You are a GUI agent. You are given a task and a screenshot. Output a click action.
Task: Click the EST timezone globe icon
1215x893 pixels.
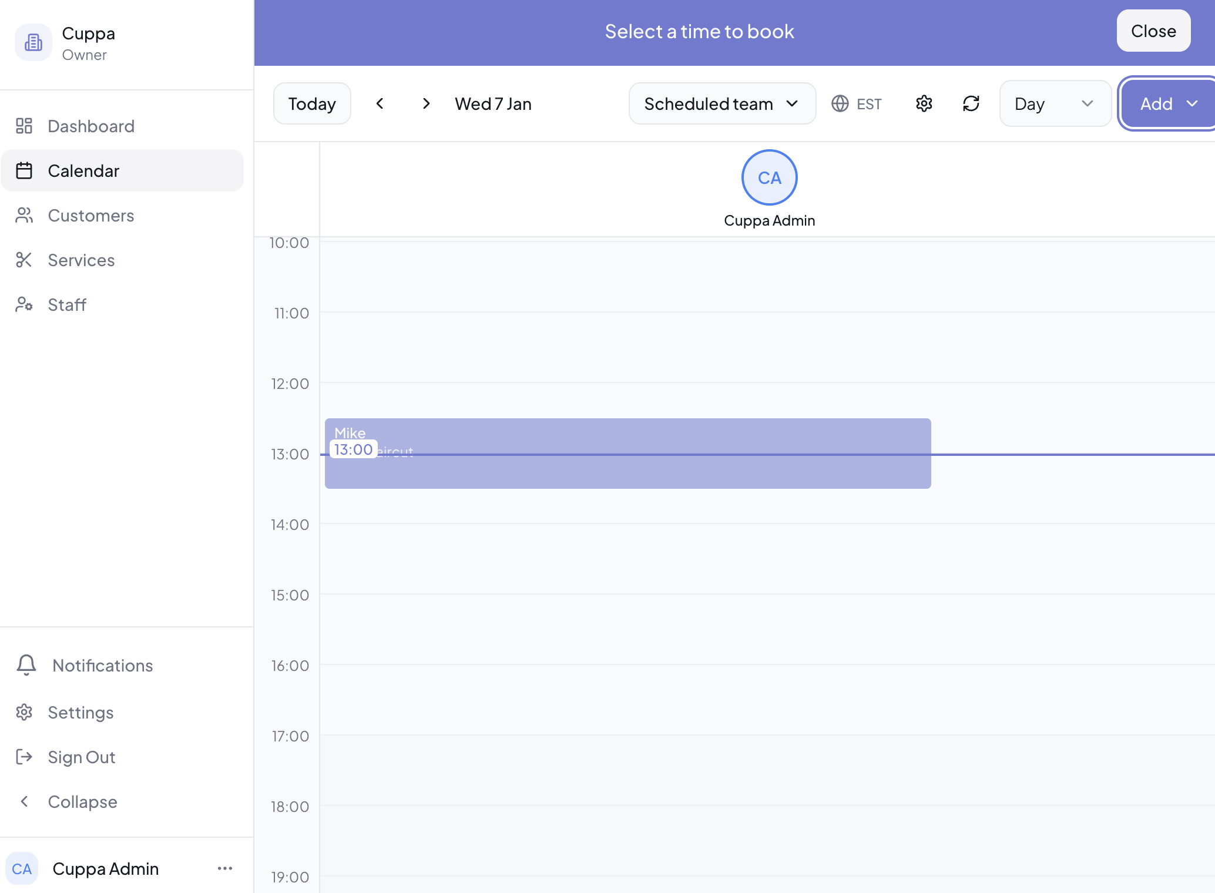(840, 103)
